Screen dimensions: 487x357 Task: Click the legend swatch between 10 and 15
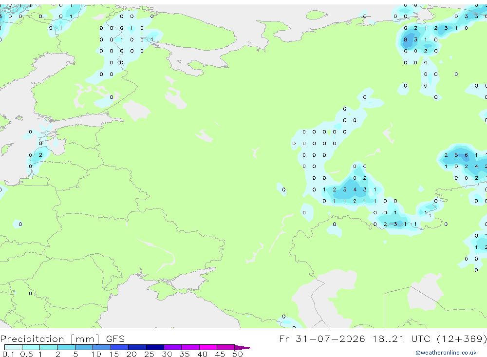point(102,347)
